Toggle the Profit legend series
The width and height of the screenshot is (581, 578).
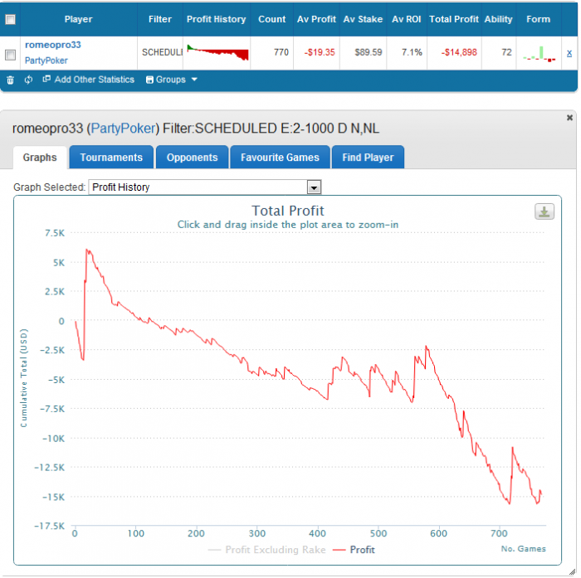(354, 550)
